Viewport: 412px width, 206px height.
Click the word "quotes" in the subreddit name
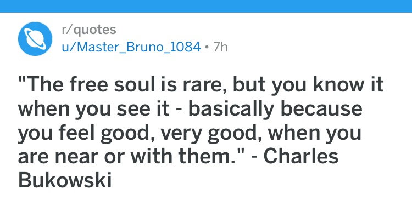[x=94, y=30]
